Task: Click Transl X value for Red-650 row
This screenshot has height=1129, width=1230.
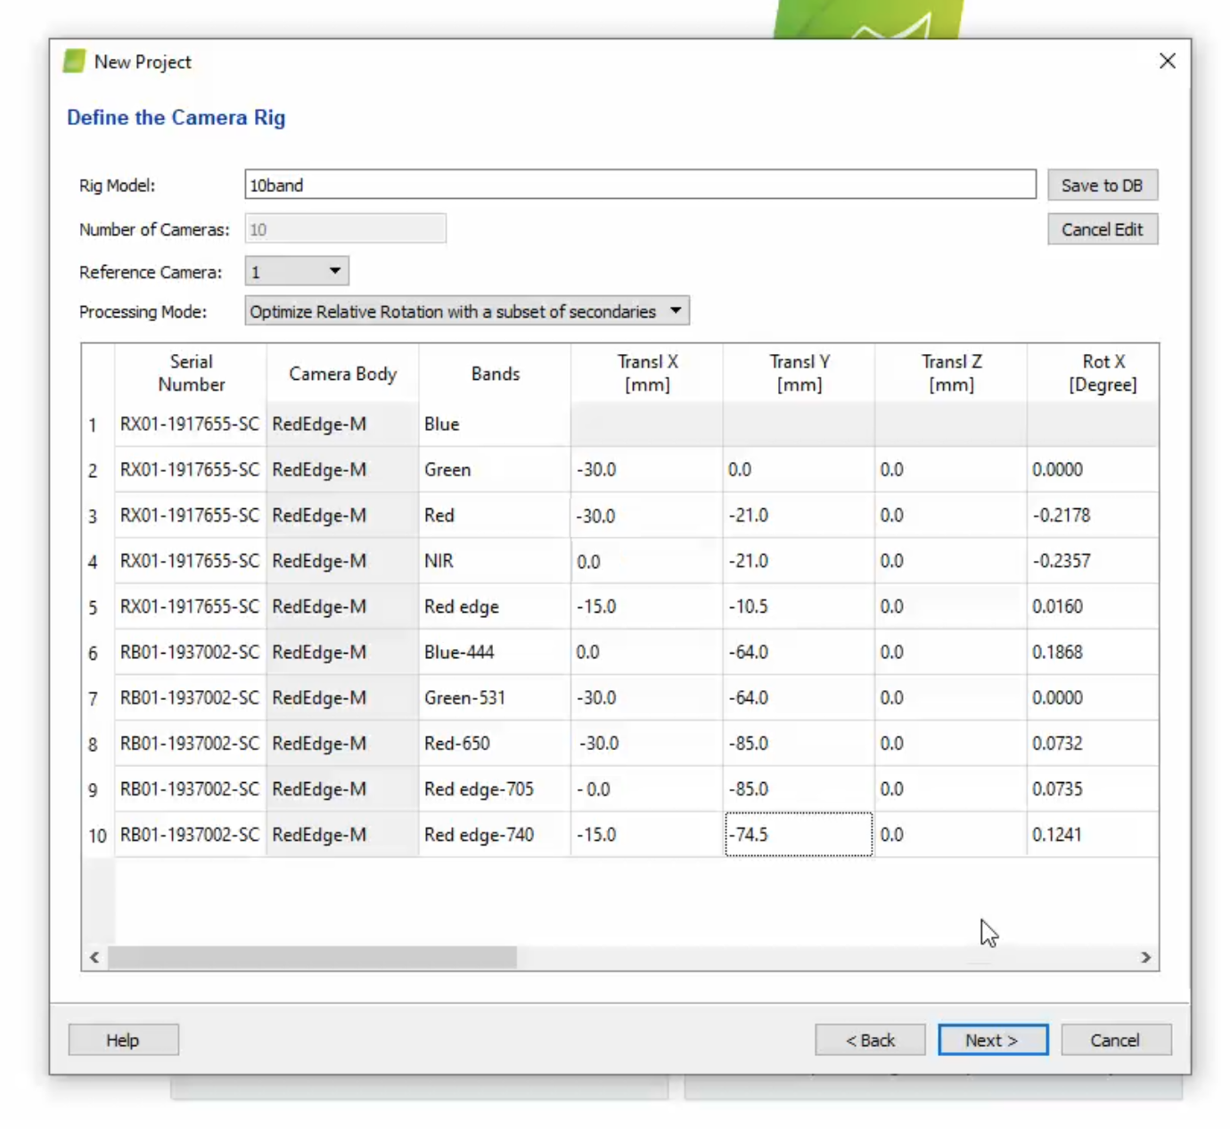Action: click(x=647, y=744)
